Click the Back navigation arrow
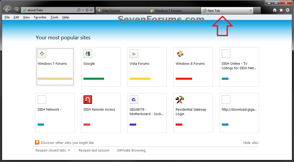 click(x=7, y=10)
